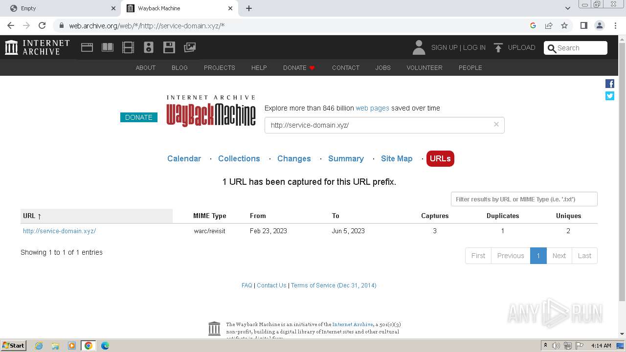Open a new browser tab
This screenshot has width=626, height=352.
(x=249, y=8)
